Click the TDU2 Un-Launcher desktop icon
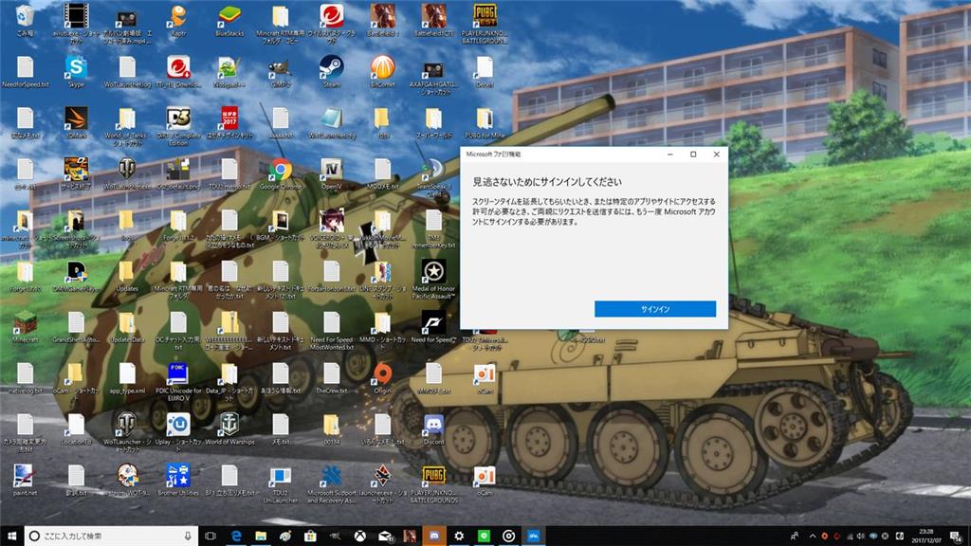971x546 pixels. pos(281,484)
